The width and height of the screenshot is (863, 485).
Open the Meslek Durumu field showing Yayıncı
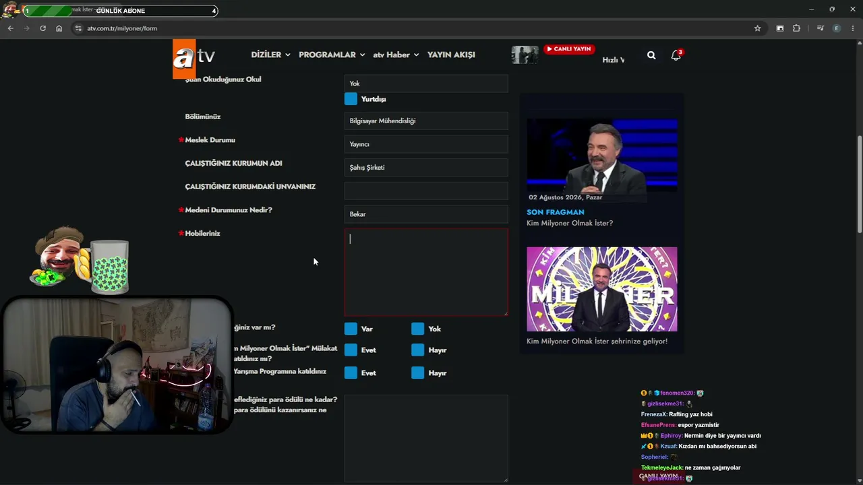426,144
